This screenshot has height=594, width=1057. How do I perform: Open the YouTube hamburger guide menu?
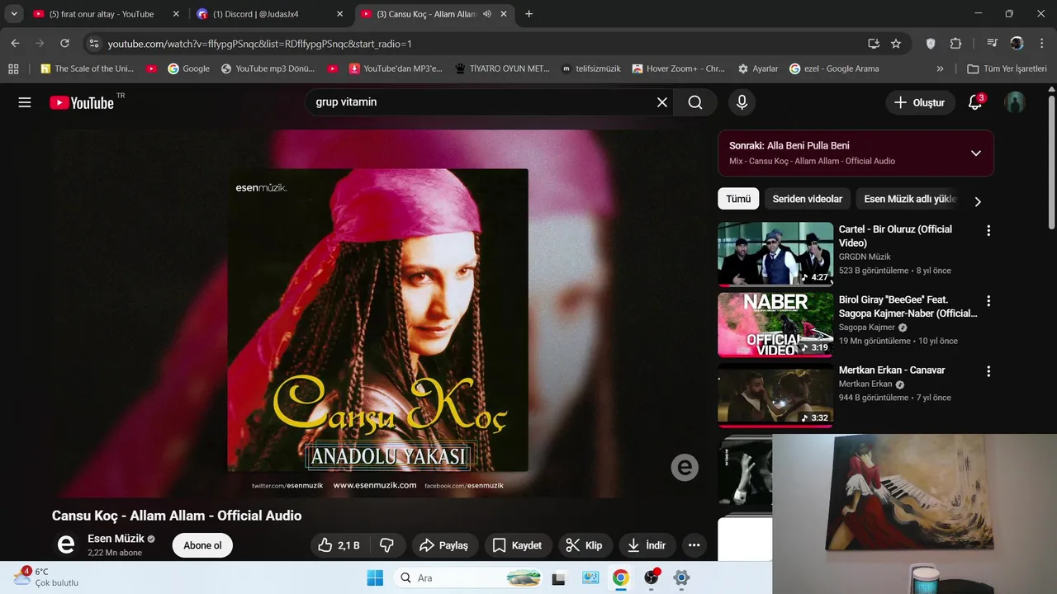coord(25,102)
